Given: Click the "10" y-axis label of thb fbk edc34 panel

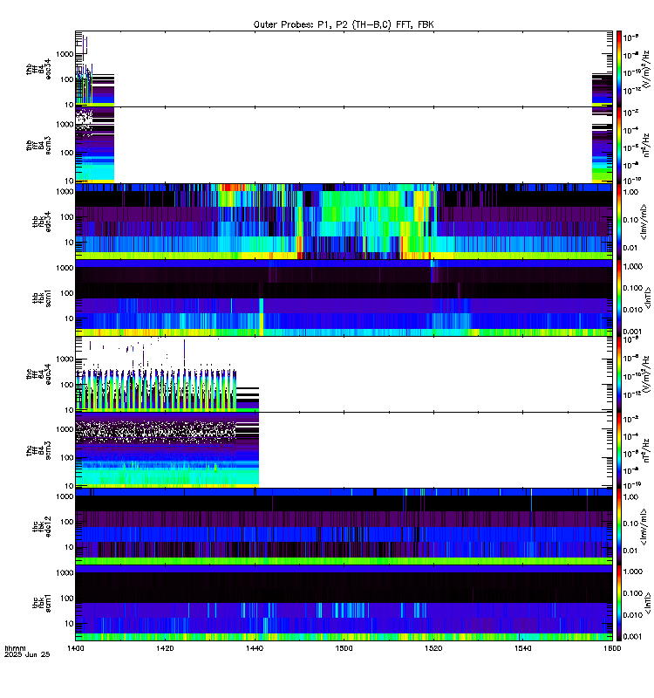Looking at the screenshot, I should [x=70, y=243].
